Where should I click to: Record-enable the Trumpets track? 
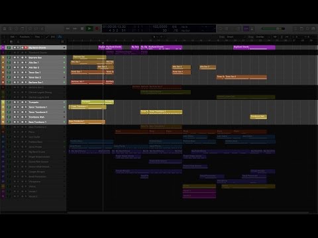point(26,102)
